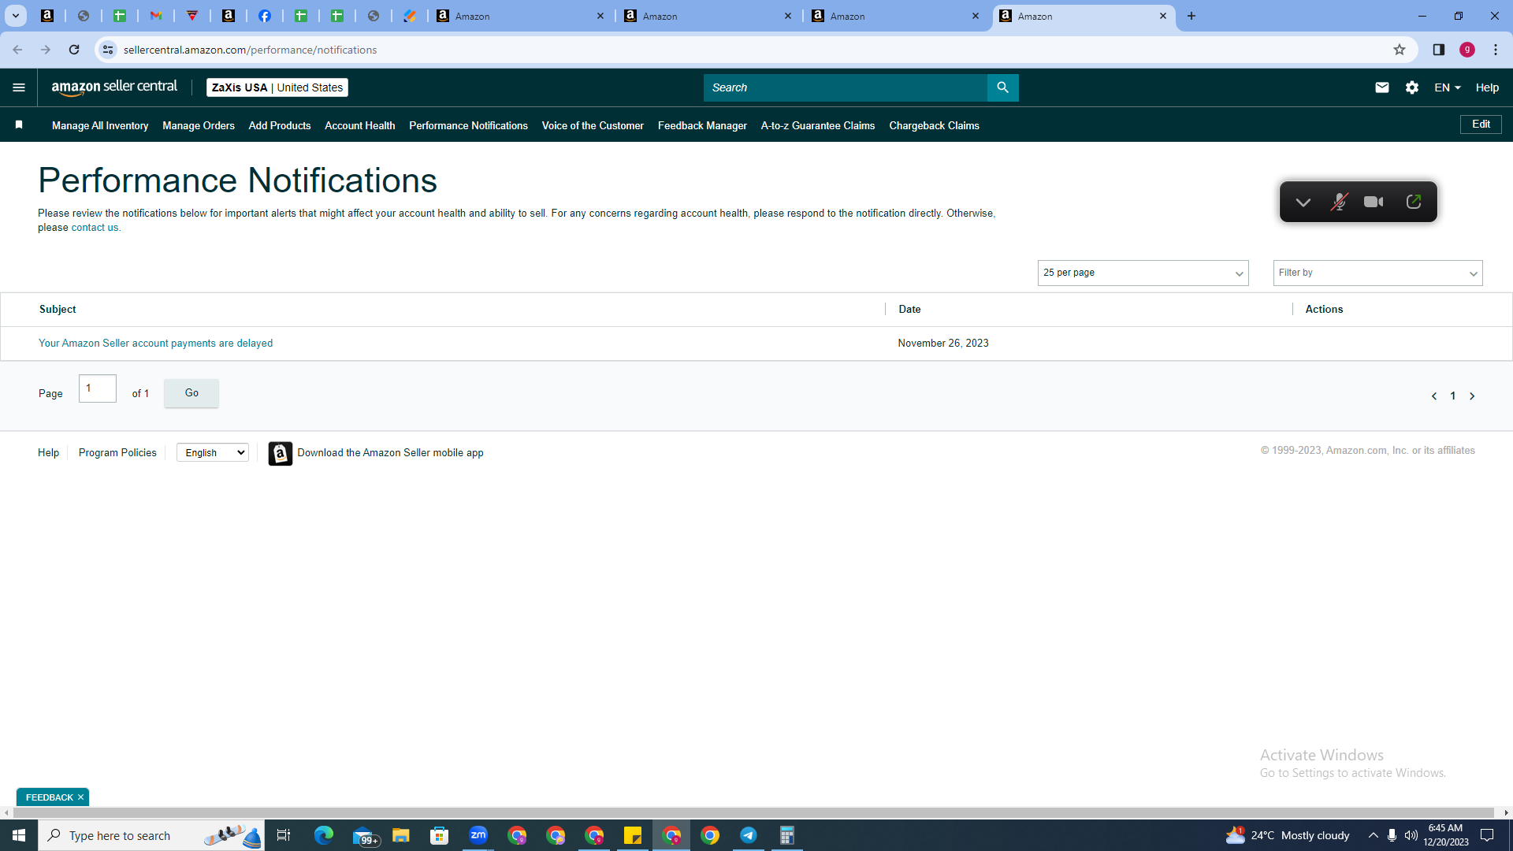Open the Seller Central hamburger menu
The image size is (1513, 851).
point(19,87)
